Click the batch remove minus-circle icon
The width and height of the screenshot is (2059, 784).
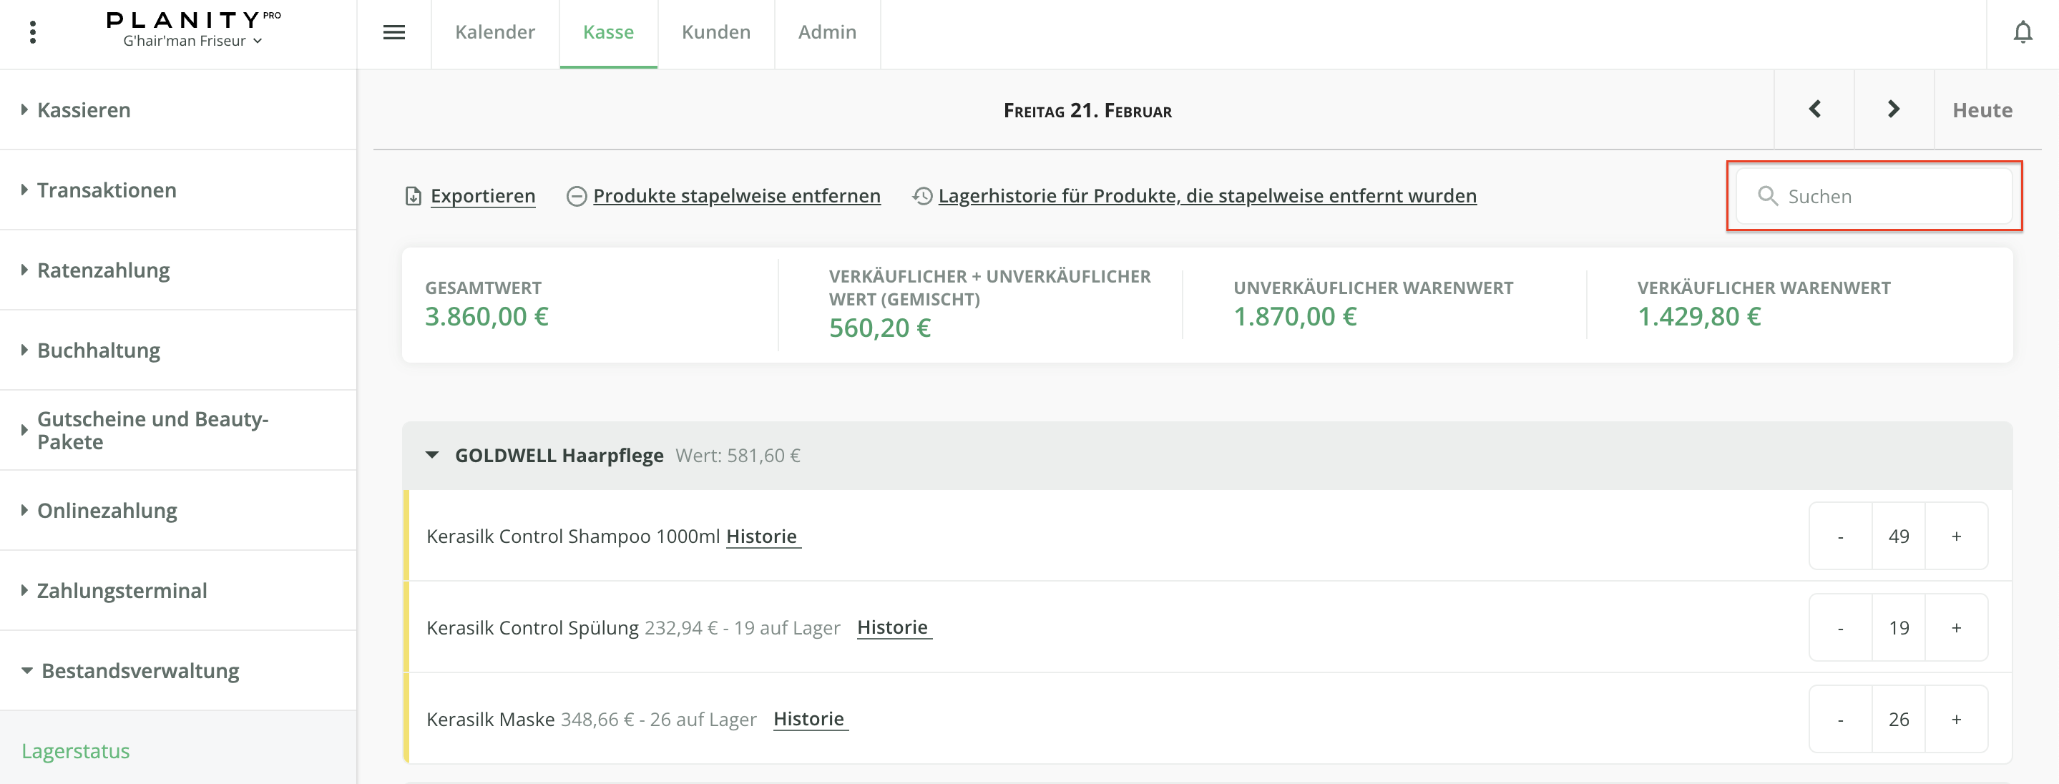[577, 196]
